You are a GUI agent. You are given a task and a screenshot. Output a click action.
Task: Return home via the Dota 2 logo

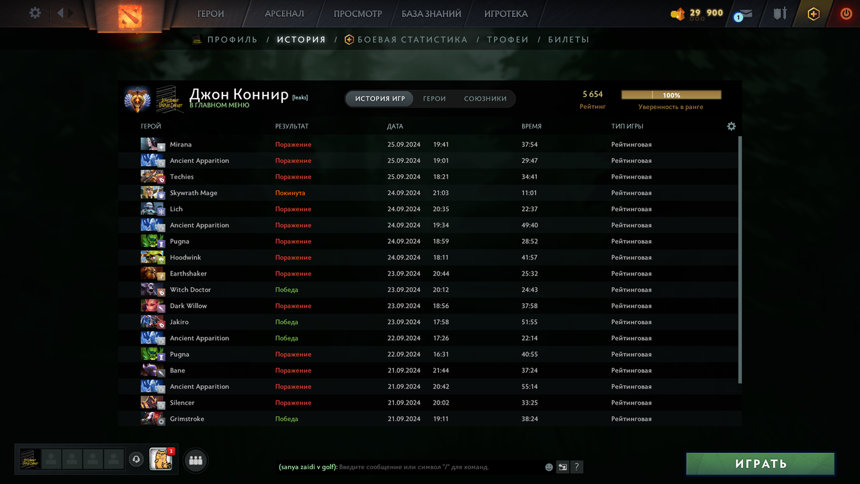click(x=130, y=16)
